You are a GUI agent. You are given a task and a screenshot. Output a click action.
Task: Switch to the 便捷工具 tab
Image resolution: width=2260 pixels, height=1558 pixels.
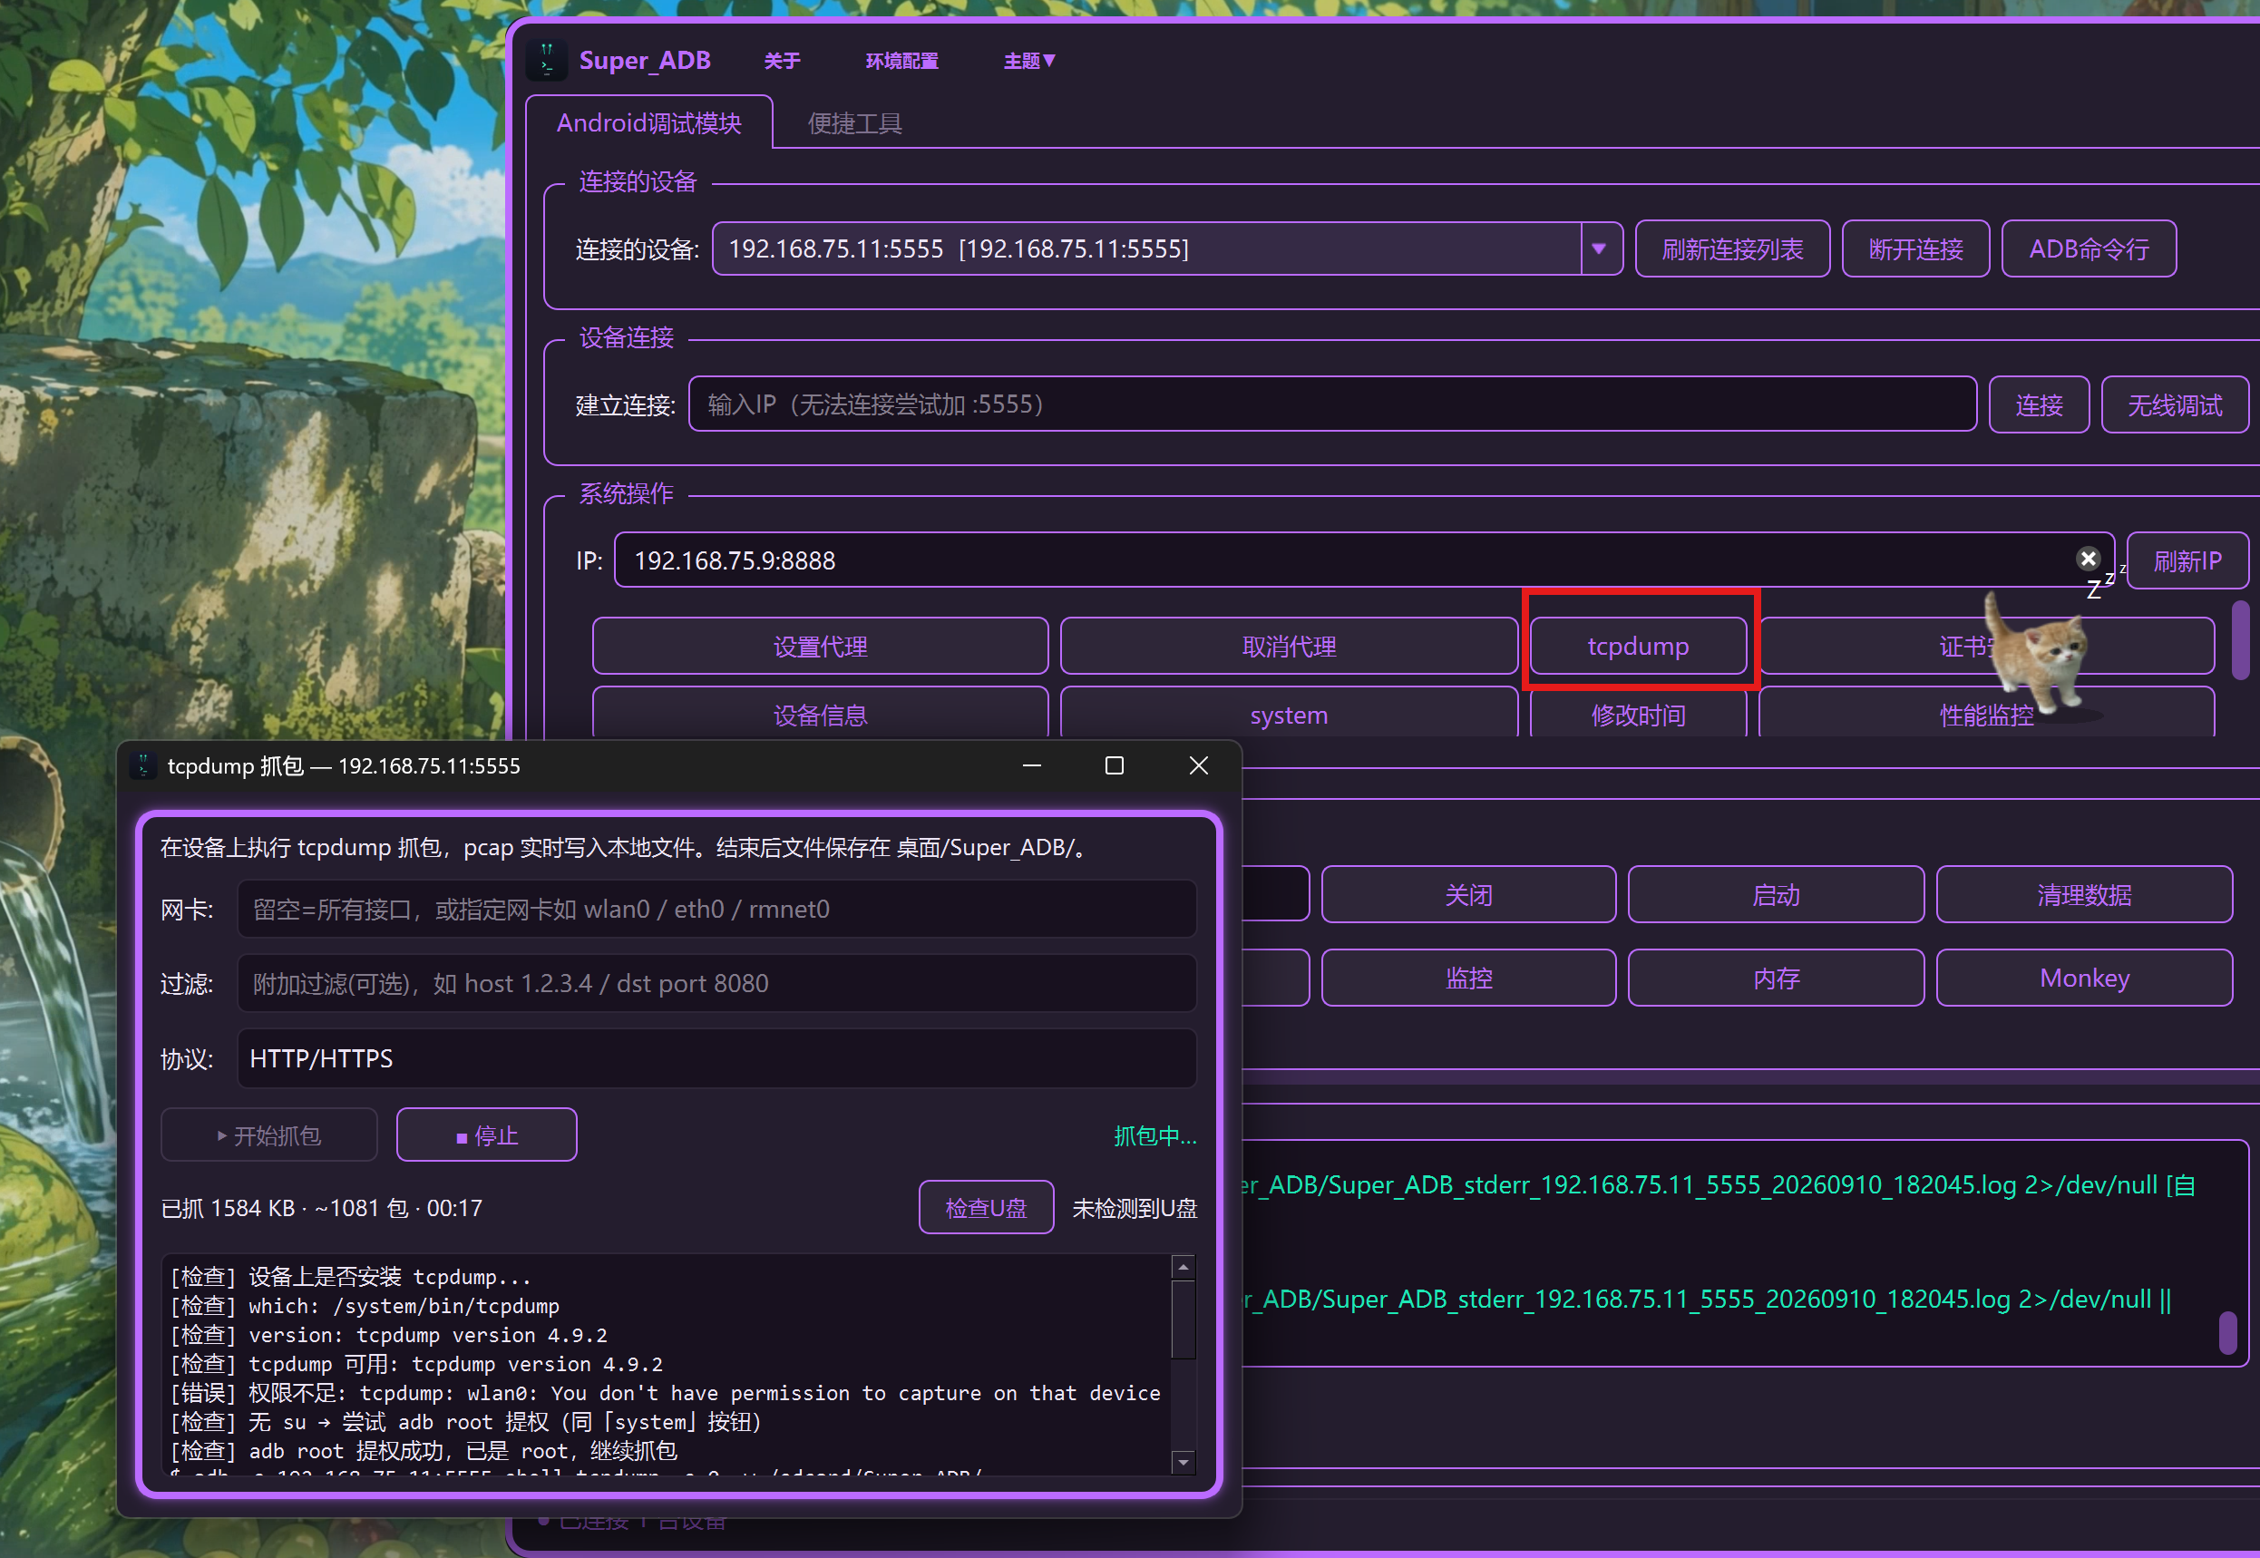click(x=854, y=123)
